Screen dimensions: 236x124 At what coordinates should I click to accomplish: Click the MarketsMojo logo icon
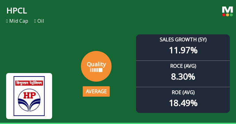tap(227, 11)
